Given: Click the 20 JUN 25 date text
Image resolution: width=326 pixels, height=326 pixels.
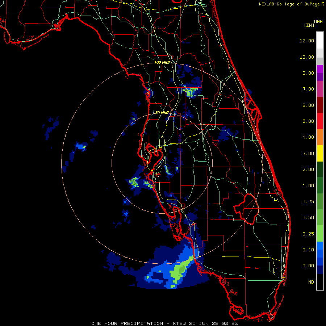Looking at the screenshot, I should [204, 323].
